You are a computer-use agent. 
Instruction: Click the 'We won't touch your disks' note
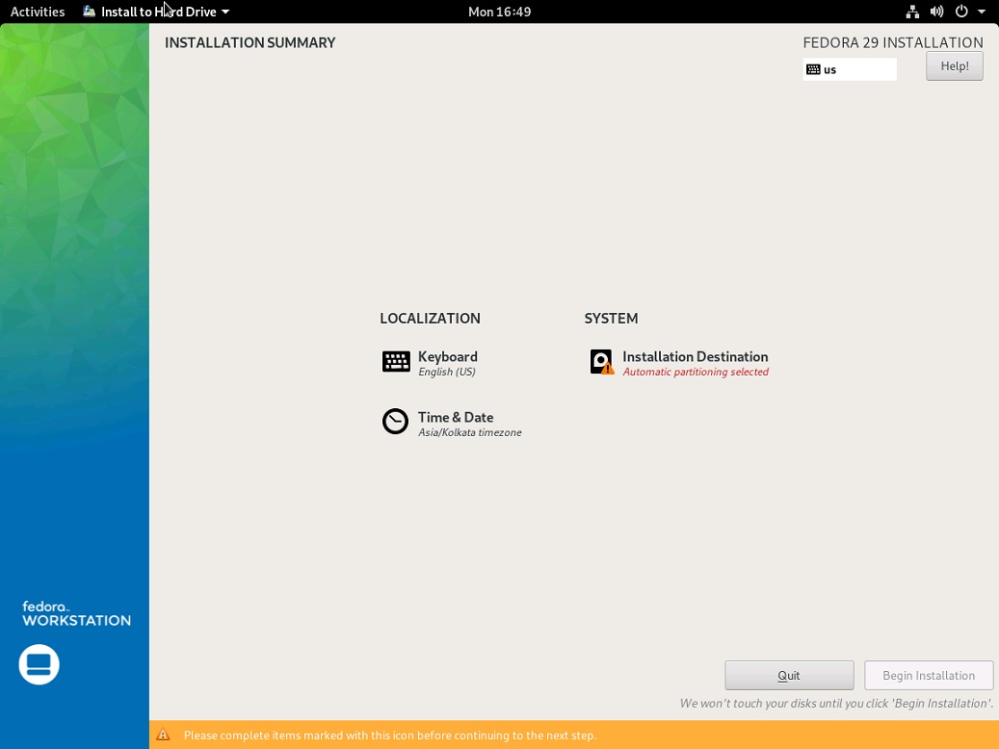(x=836, y=703)
